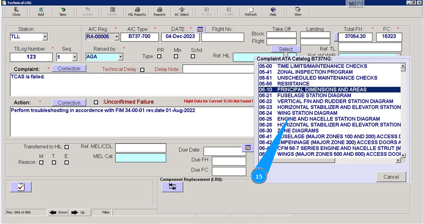Click the component replacement swap arrows icon

172,187
